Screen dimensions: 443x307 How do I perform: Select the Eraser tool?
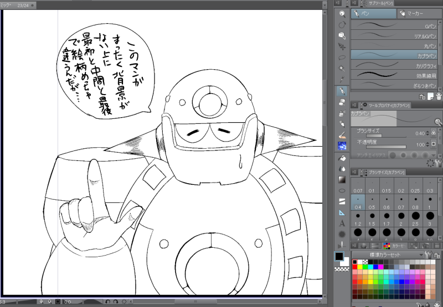coord(342,102)
